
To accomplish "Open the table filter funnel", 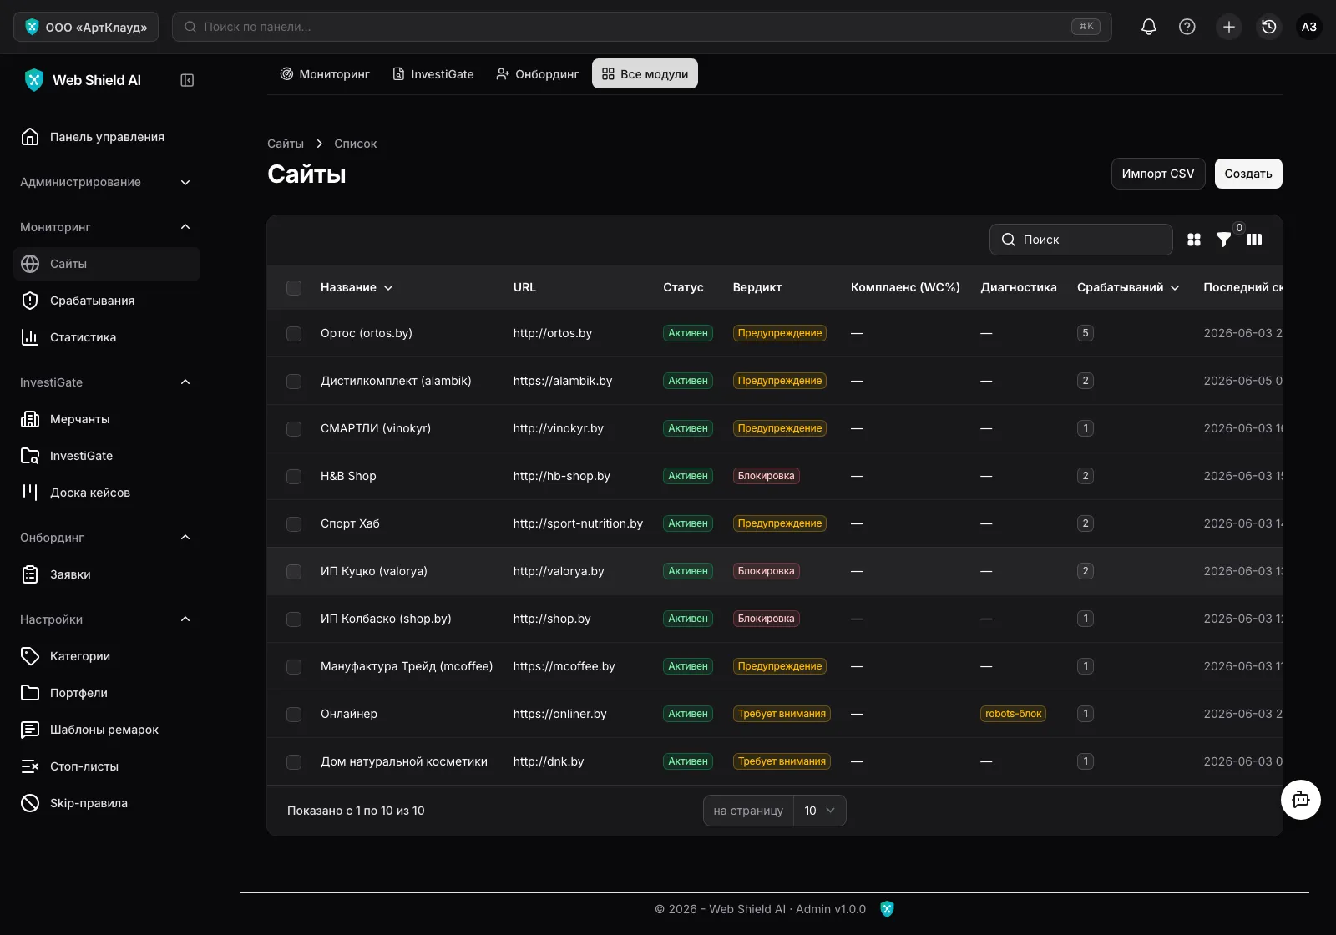I will click(x=1223, y=240).
